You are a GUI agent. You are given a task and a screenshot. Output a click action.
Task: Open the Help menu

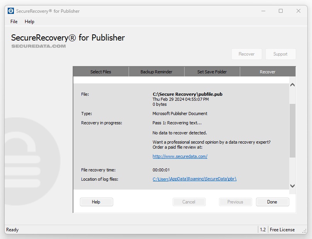[x=29, y=22]
